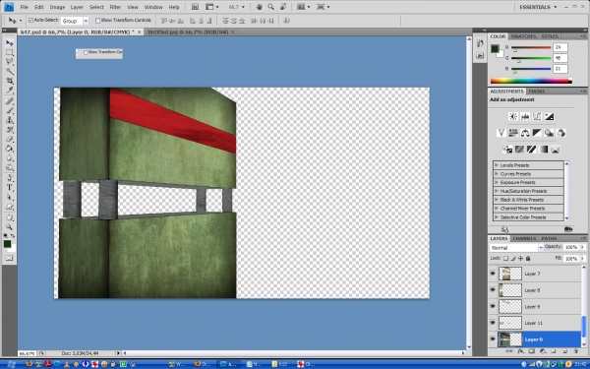The height and width of the screenshot is (369, 590).
Task: Add a Vibrance adjustment
Action: tap(501, 133)
